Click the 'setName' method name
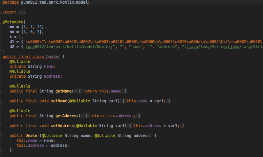 59,101
